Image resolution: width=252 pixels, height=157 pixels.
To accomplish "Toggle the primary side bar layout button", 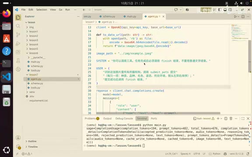I will point(220,10).
